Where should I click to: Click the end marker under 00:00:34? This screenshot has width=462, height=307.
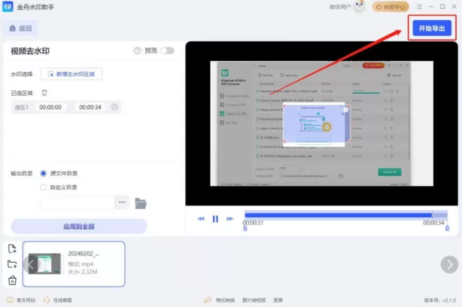click(x=447, y=228)
